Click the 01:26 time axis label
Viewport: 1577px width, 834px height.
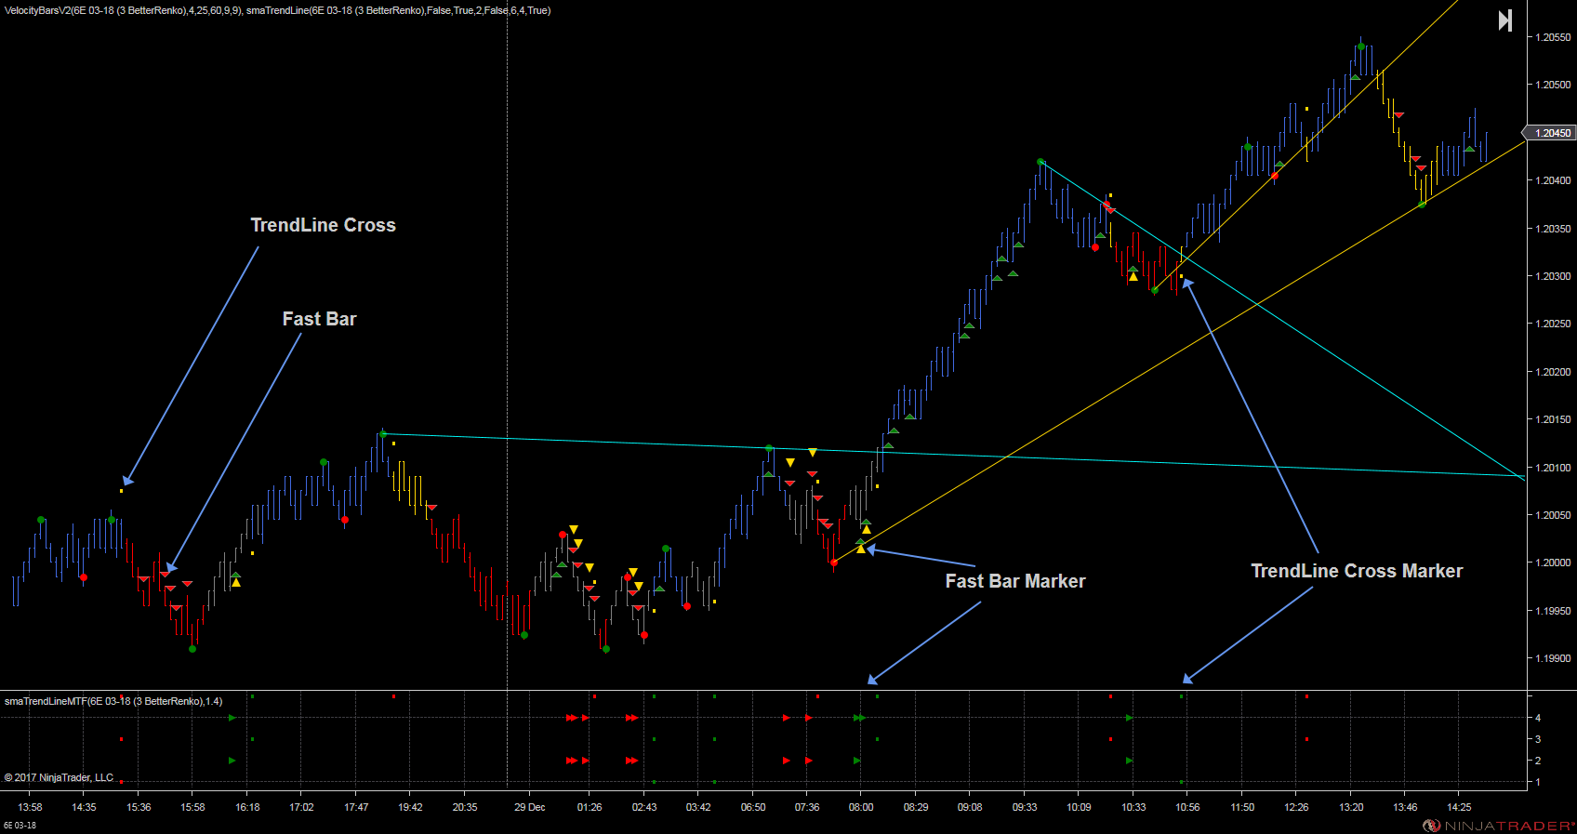point(590,807)
